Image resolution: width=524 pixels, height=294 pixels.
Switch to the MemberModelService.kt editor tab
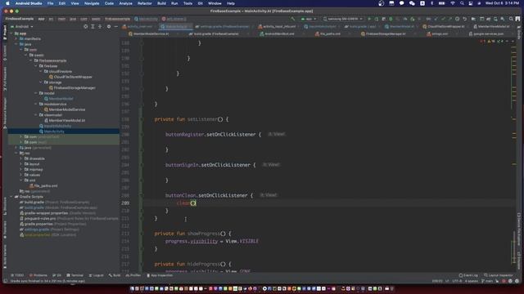pyautogui.click(x=151, y=33)
